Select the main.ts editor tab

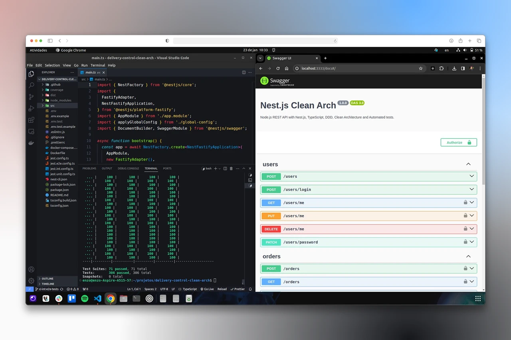tap(93, 73)
